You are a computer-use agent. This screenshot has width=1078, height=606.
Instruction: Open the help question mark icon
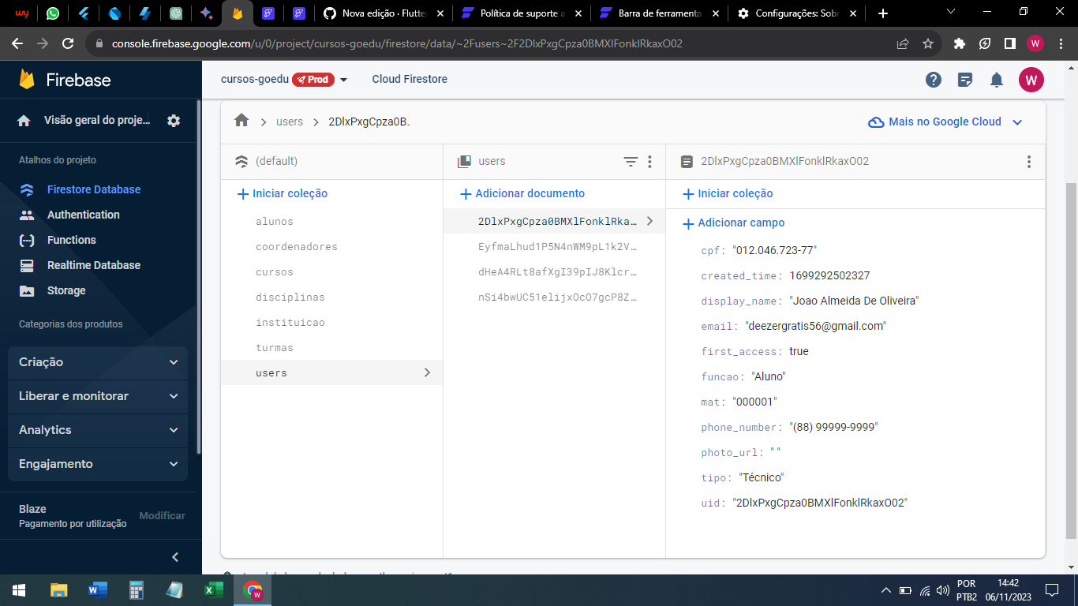(934, 79)
